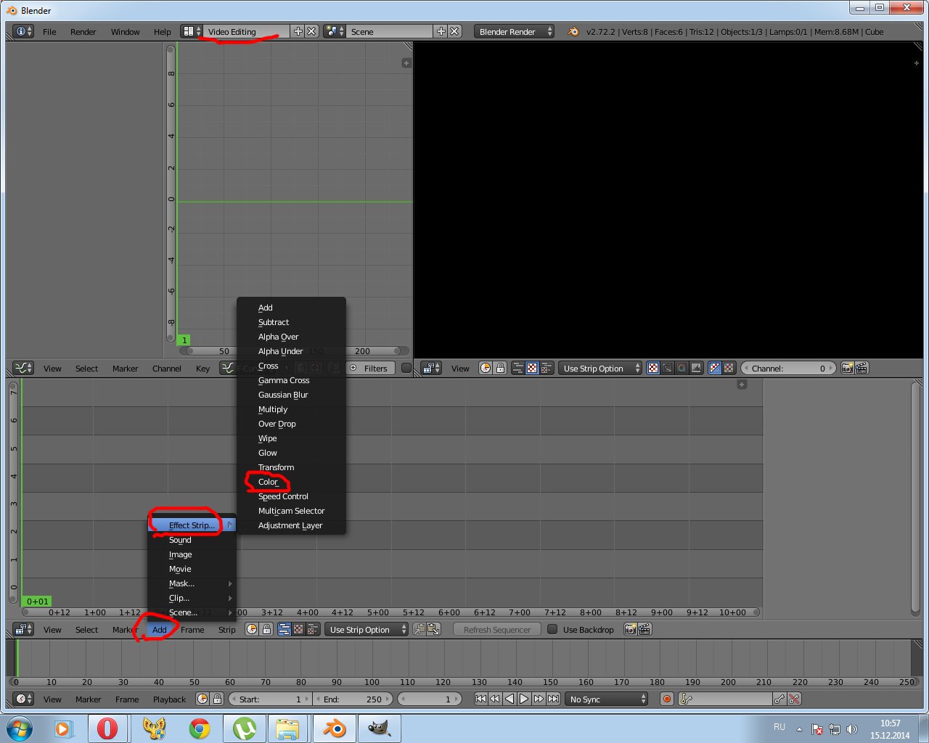Screen dimensions: 929x743
Task: Choose Gaussian Blur effect strip
Action: (291, 395)
